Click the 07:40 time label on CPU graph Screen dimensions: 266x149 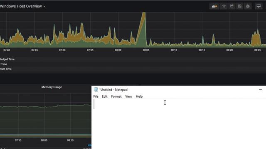tap(7, 50)
